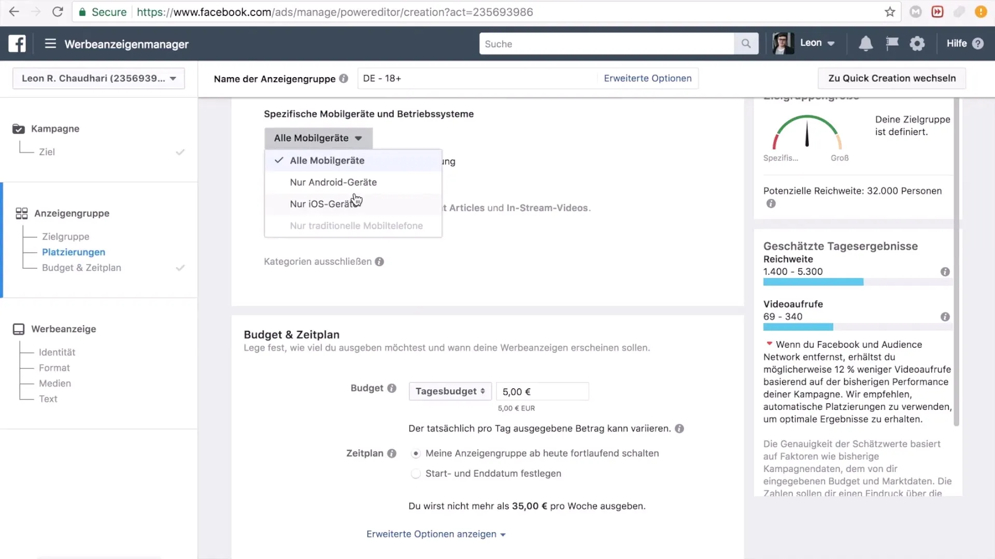Click the Kategorien ausschließen link
This screenshot has width=995, height=559.
pyautogui.click(x=318, y=262)
